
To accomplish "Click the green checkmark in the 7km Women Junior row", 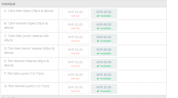I will (98, 91).
